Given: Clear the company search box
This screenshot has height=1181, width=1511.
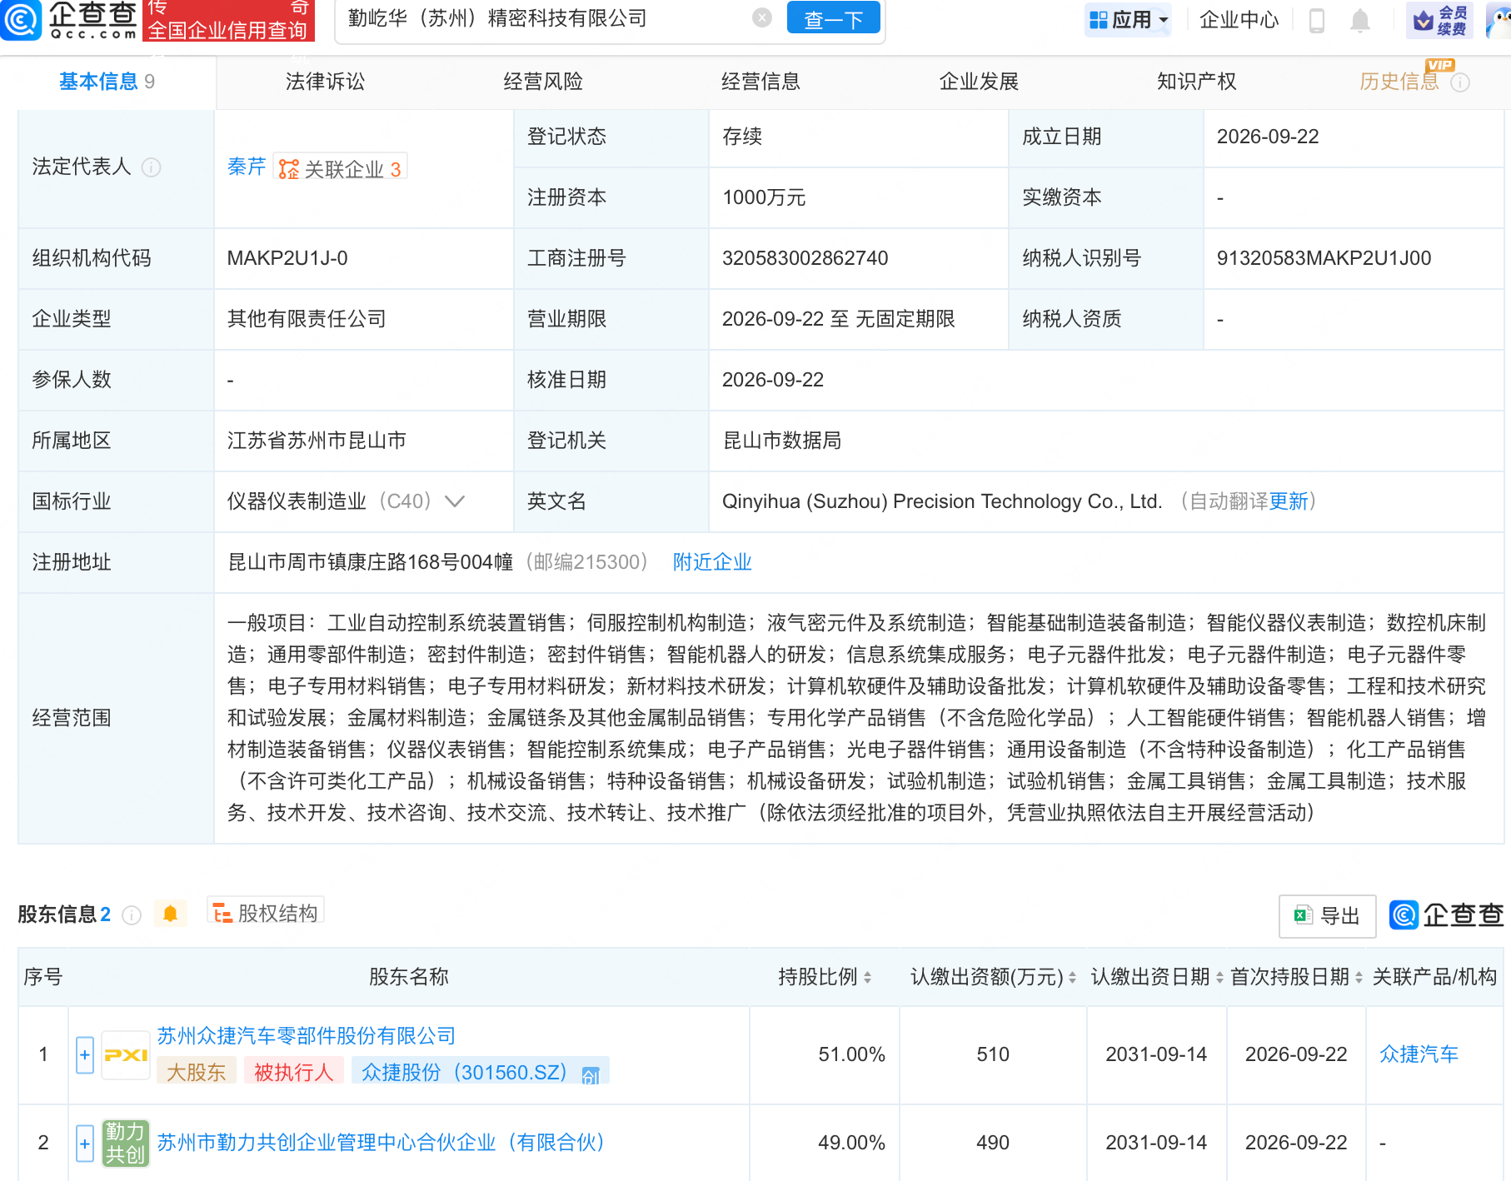Looking at the screenshot, I should pos(761,18).
